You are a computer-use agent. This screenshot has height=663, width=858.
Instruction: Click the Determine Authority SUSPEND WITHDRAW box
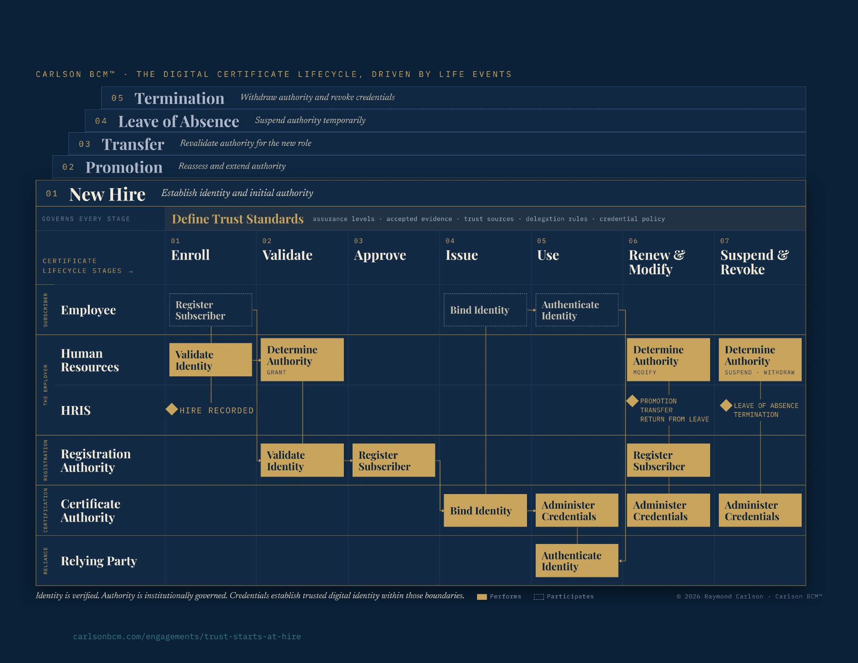click(760, 359)
